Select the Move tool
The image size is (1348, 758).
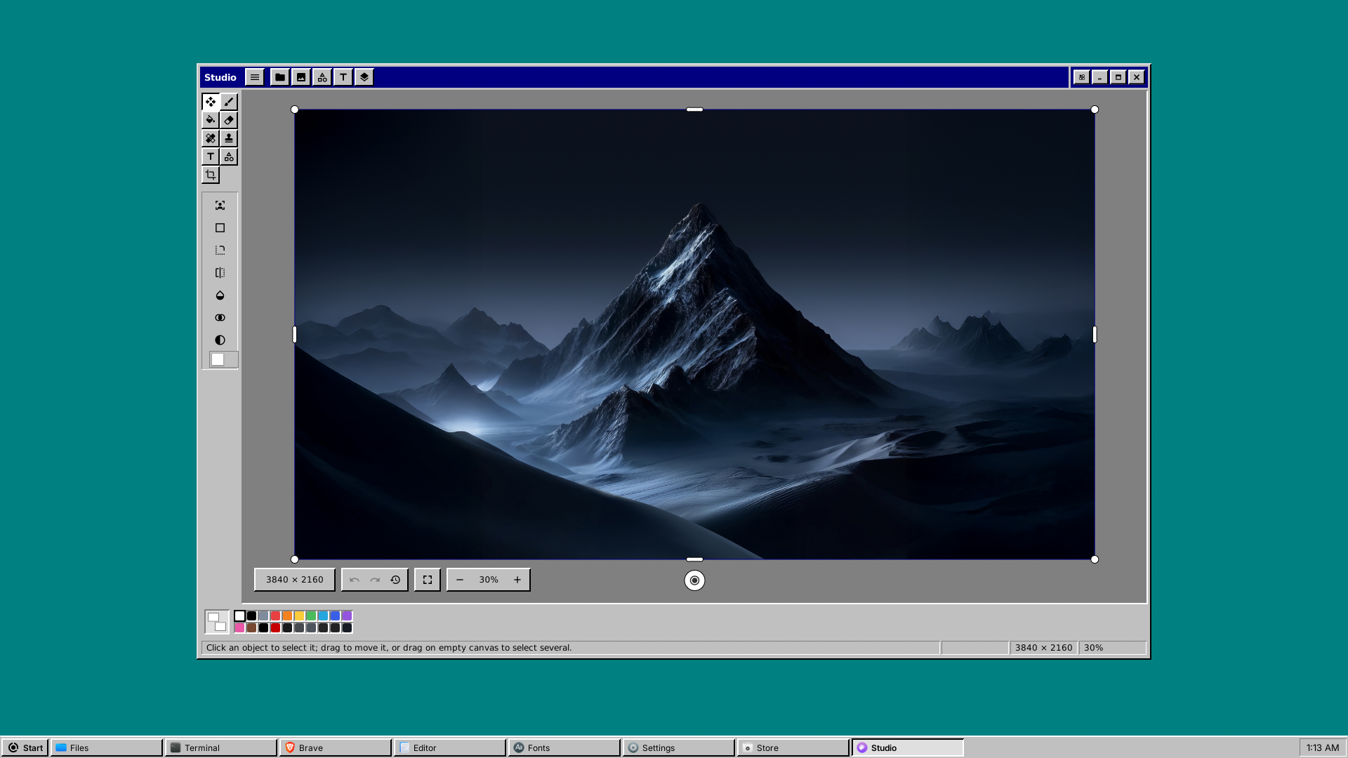[211, 102]
